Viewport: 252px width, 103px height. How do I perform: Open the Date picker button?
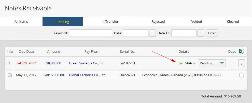click(152, 33)
